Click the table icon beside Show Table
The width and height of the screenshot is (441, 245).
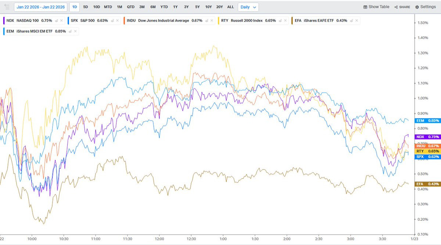point(365,7)
